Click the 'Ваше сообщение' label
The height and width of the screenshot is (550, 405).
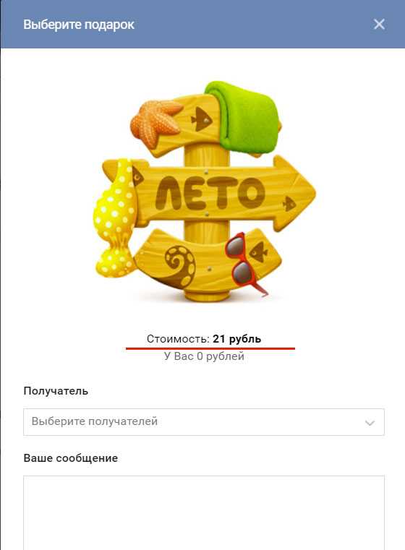pos(71,458)
